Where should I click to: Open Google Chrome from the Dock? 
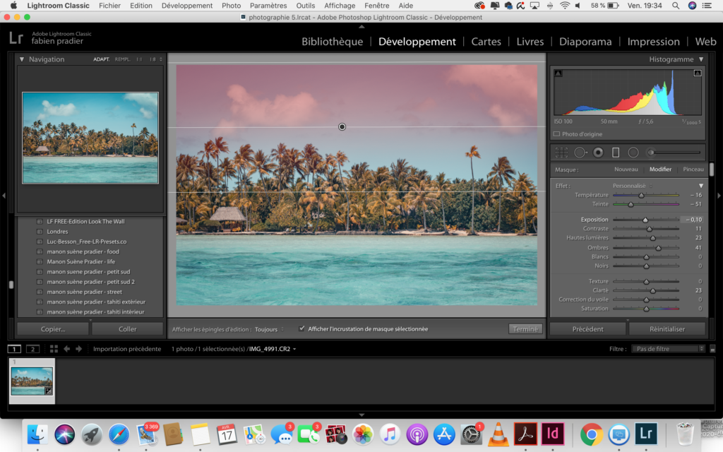(592, 434)
